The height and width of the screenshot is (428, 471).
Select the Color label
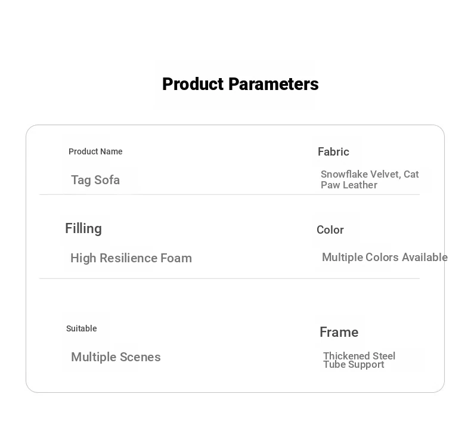(x=330, y=230)
